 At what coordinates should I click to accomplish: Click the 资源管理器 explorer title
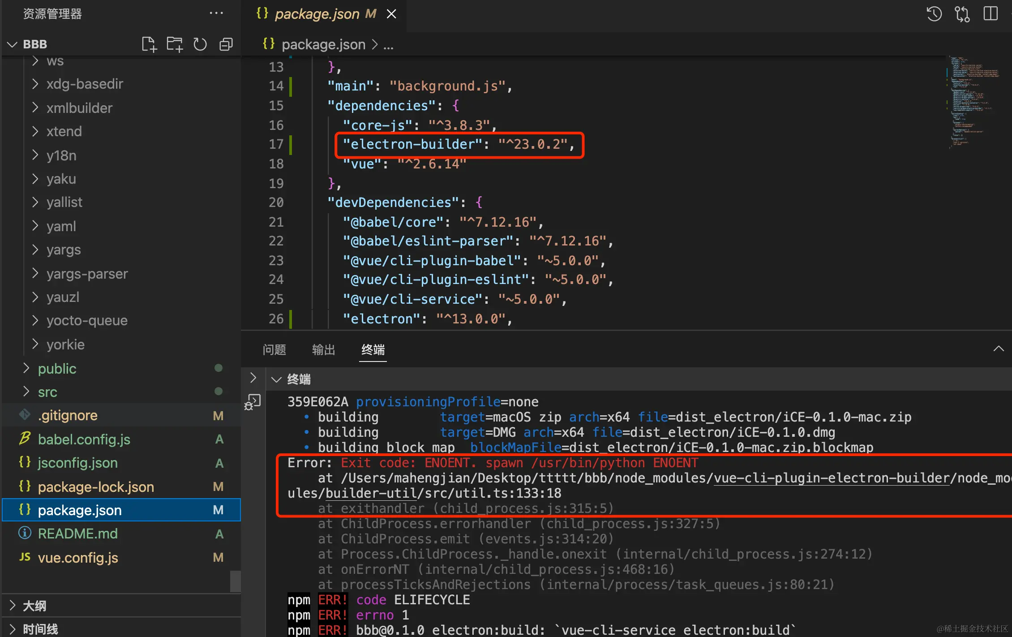52,14
